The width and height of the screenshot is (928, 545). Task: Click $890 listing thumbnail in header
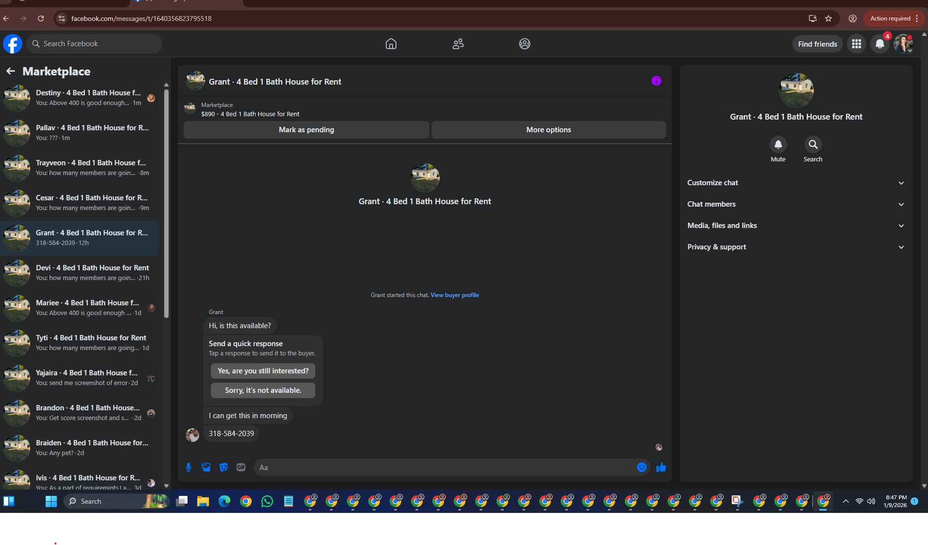click(x=189, y=107)
